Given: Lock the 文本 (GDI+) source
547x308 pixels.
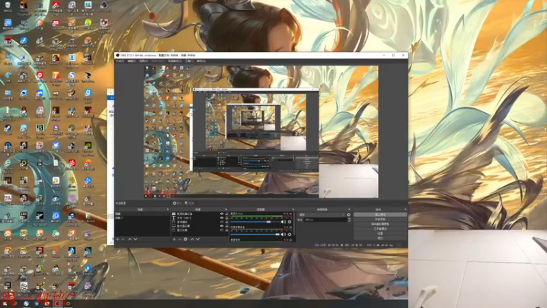Looking at the screenshot, I should [227, 218].
